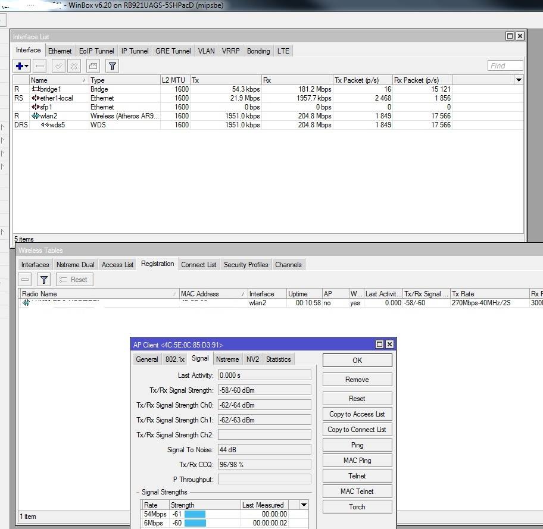The height and width of the screenshot is (529, 543).
Task: Sort by L2 MTU column header
Action: click(x=175, y=80)
